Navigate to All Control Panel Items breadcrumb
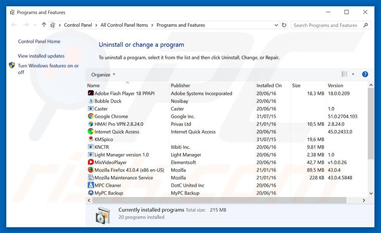The image size is (381, 233). (124, 25)
